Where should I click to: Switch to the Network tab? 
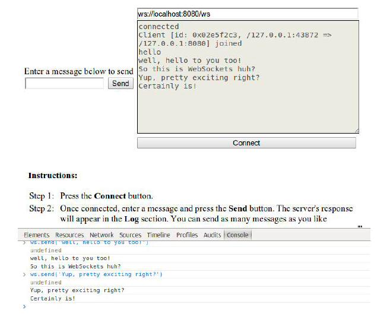click(101, 235)
